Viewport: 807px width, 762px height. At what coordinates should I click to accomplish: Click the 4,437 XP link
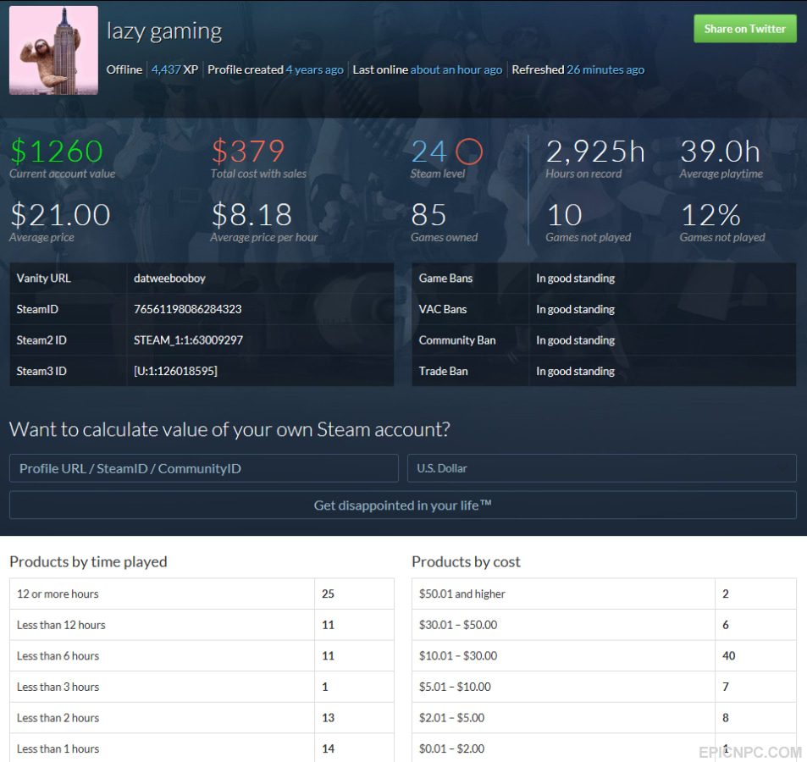[174, 69]
